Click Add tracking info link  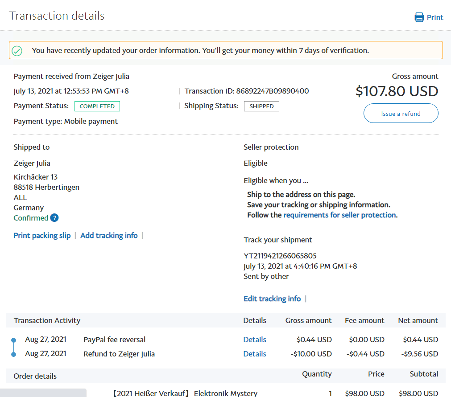109,235
